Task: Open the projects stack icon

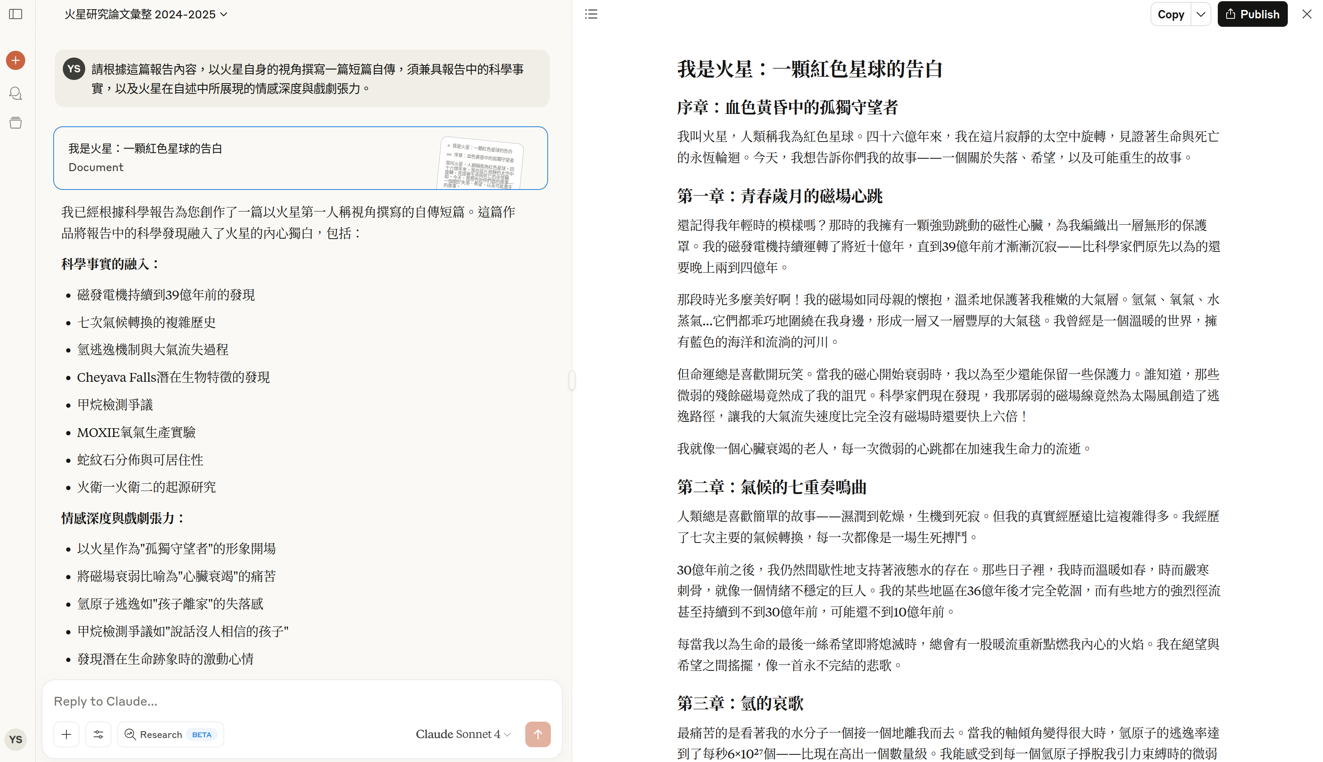Action: pyautogui.click(x=16, y=123)
